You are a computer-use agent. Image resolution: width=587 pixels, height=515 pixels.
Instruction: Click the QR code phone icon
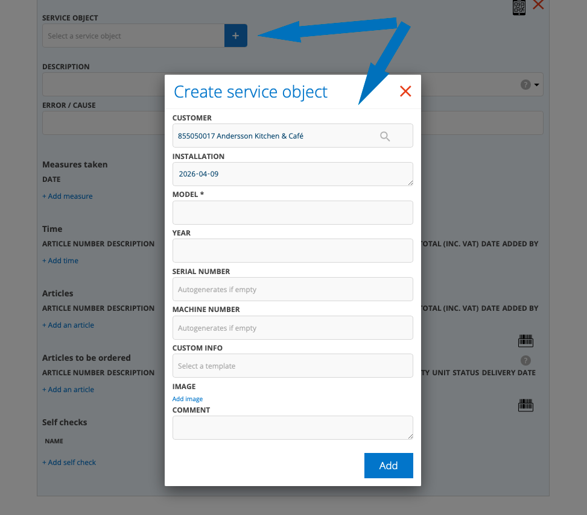pos(519,7)
